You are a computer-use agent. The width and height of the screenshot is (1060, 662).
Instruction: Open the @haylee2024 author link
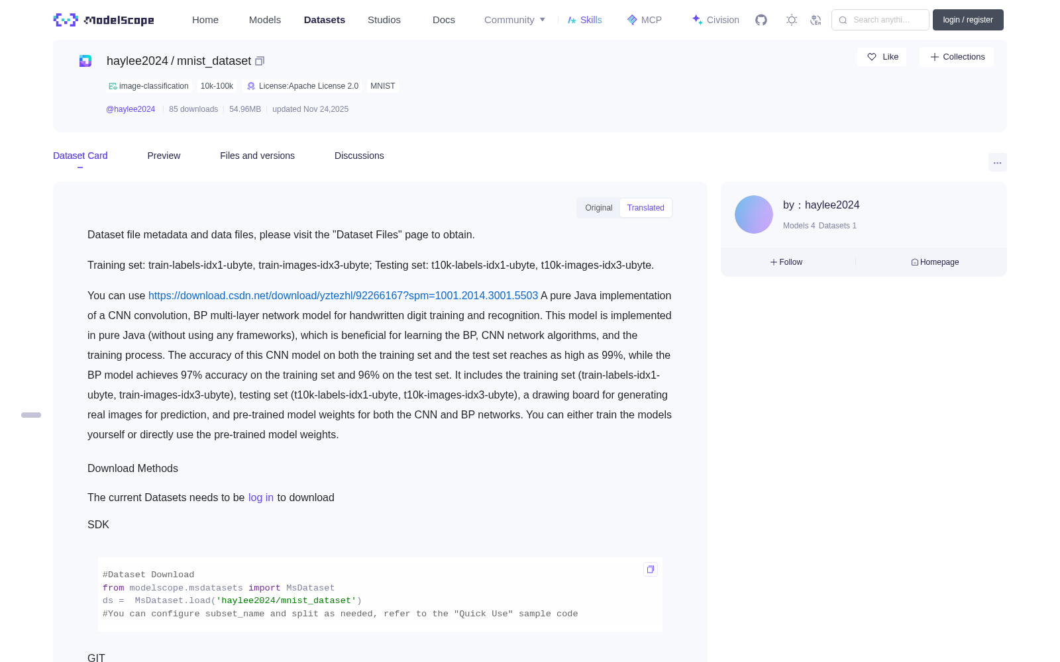(131, 109)
